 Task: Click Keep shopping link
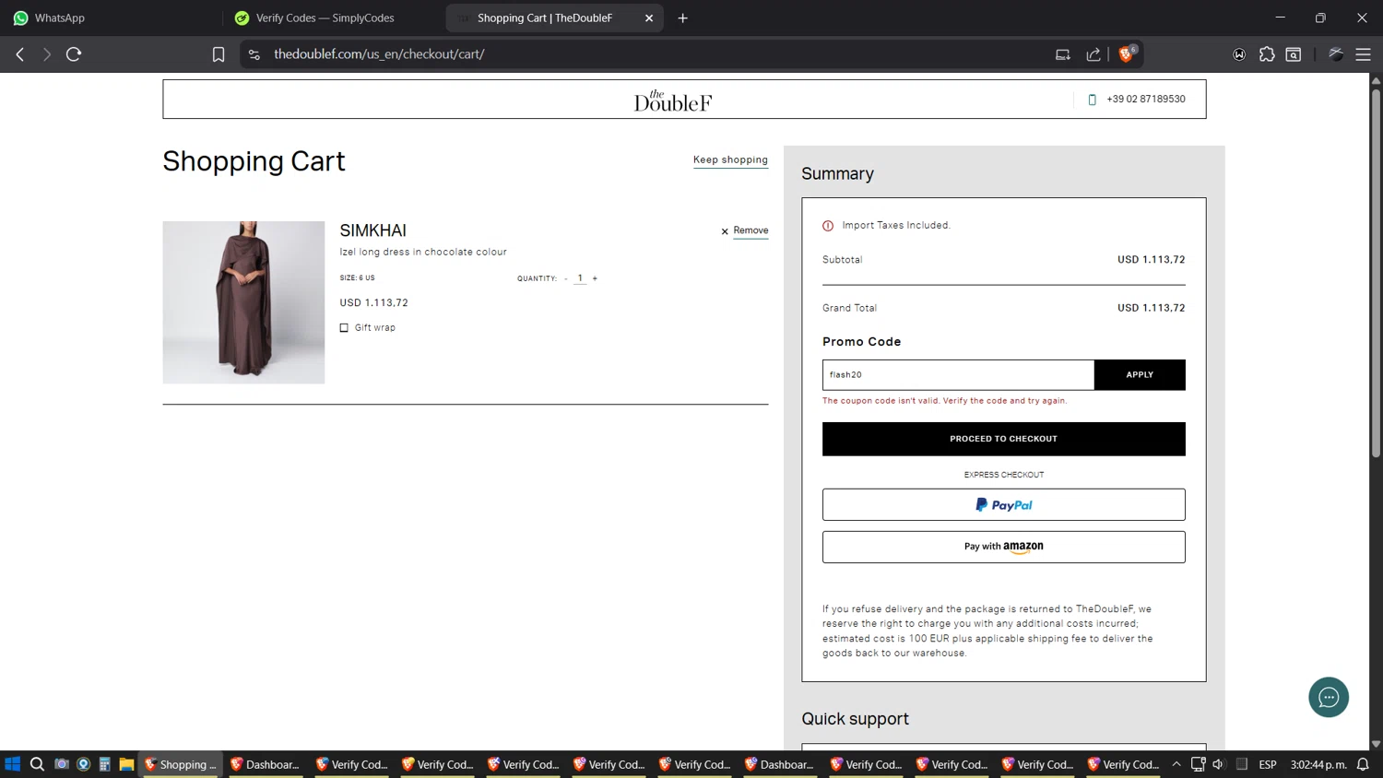730,159
